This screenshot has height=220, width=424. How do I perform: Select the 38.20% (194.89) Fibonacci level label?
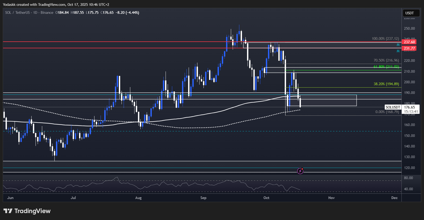click(386, 84)
